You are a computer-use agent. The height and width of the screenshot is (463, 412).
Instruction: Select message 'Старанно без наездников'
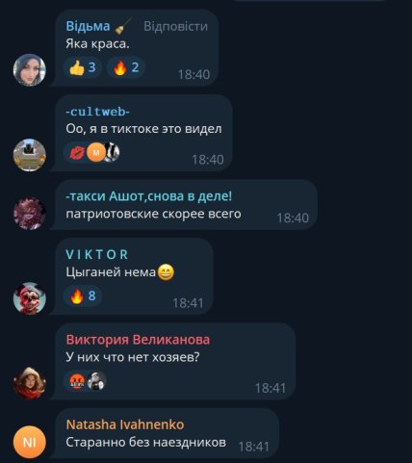pos(146,442)
